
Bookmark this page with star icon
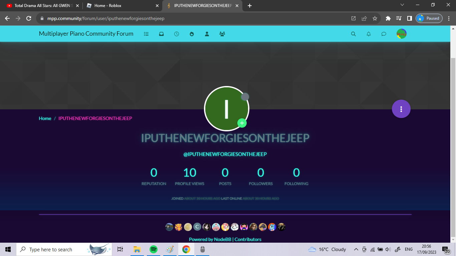point(375,18)
